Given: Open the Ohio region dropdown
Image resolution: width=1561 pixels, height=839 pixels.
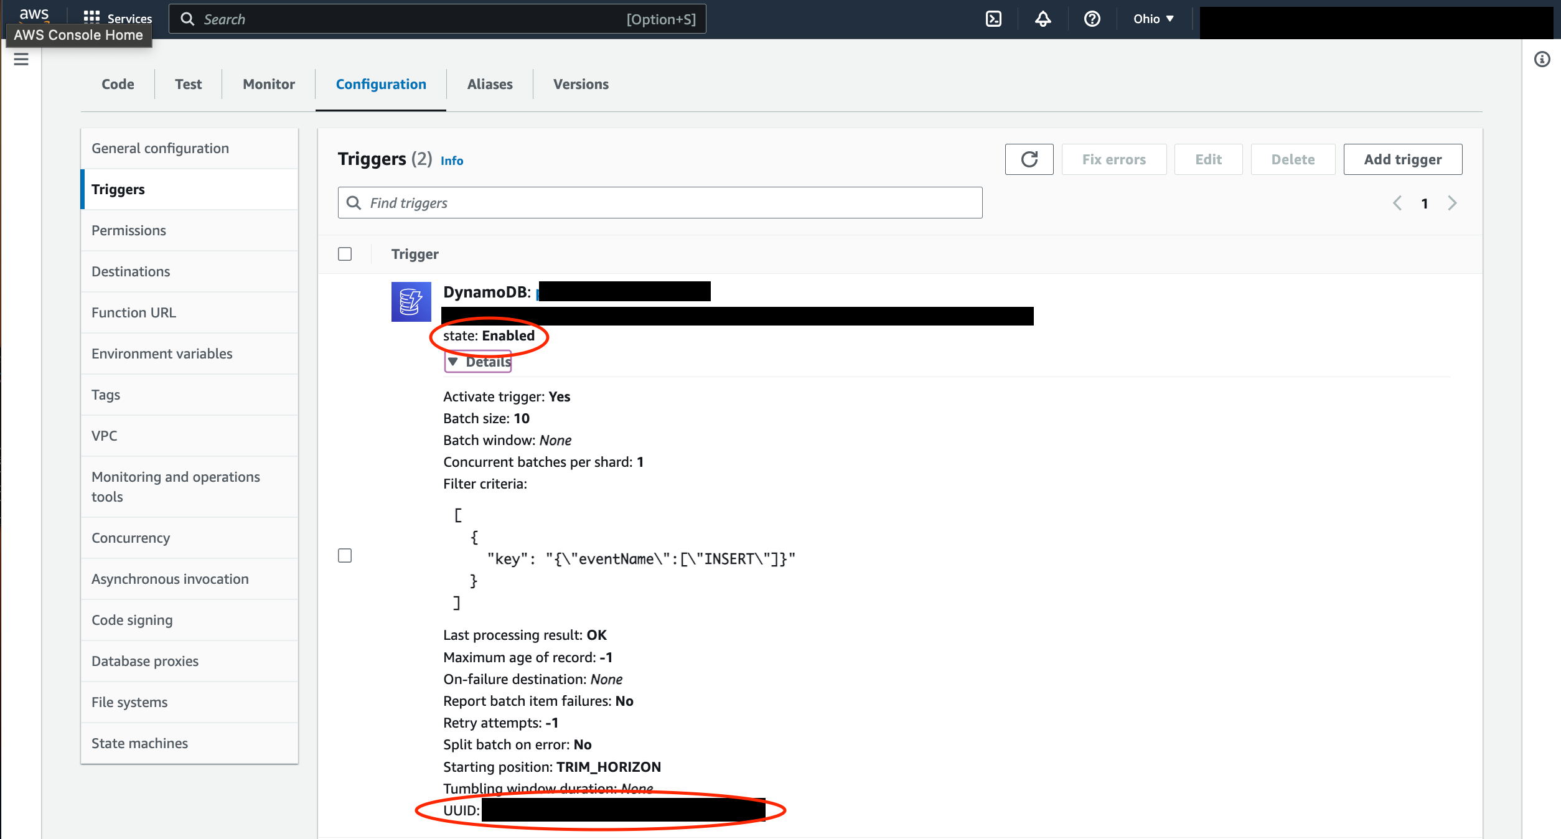Looking at the screenshot, I should (x=1153, y=19).
